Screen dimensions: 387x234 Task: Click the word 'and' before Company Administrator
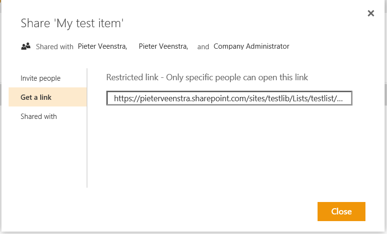[x=203, y=47]
